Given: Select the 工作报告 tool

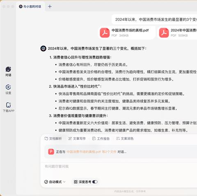Looking at the screenshot, I should (x=101, y=139).
